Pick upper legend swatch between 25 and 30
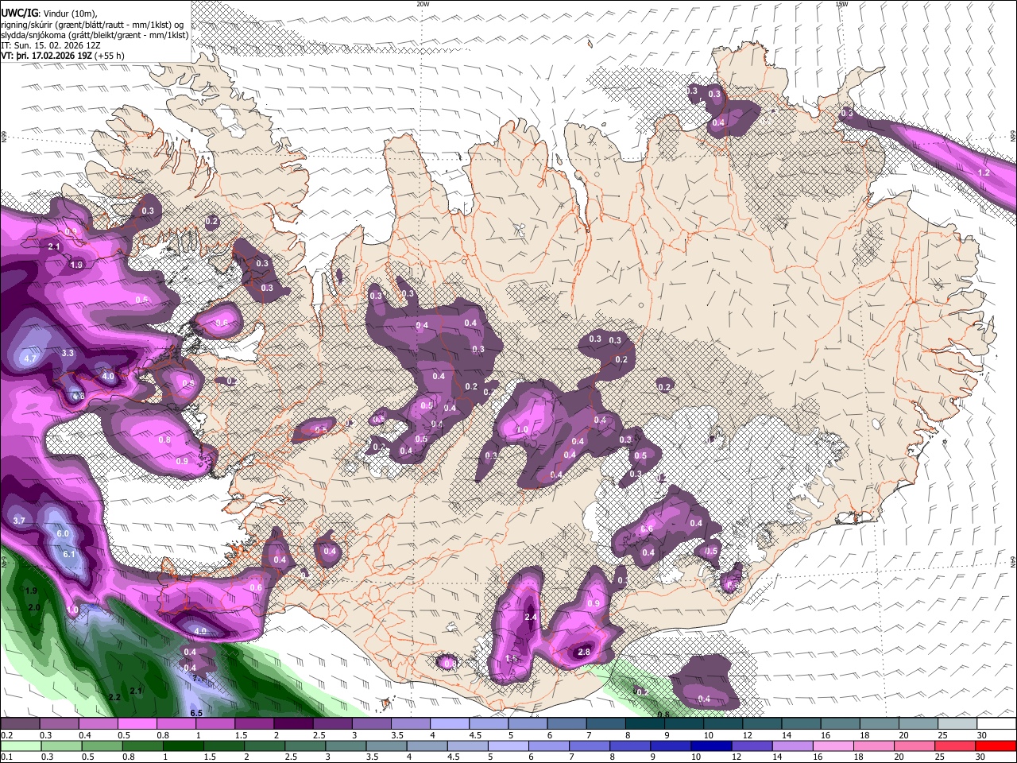 pos(957,724)
